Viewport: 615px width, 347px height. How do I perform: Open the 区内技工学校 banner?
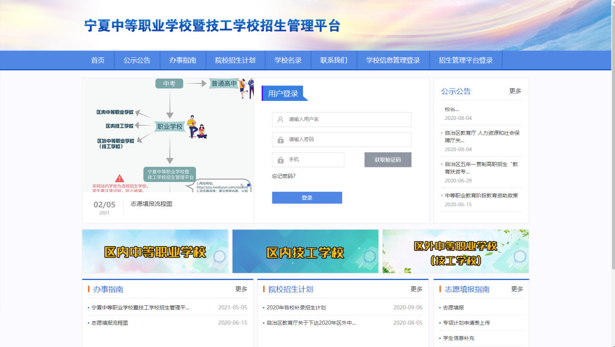click(305, 251)
